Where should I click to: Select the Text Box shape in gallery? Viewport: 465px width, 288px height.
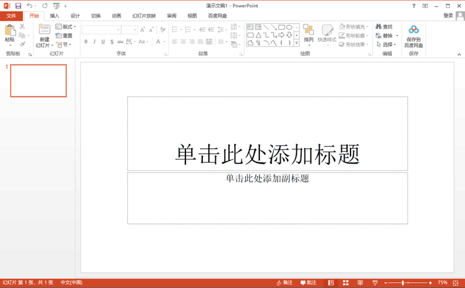251,27
